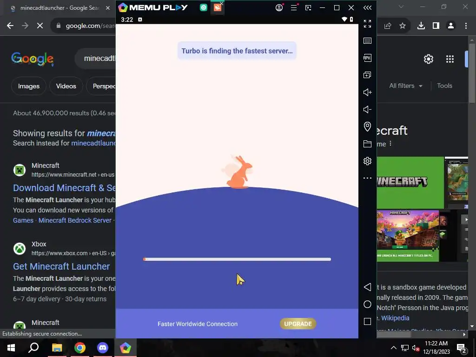The image size is (476, 357).
Task: Open the Wikipedia link in knowledge panel
Action: [395, 318]
